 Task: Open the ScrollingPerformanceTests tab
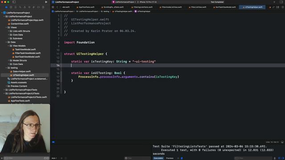point(112,7)
